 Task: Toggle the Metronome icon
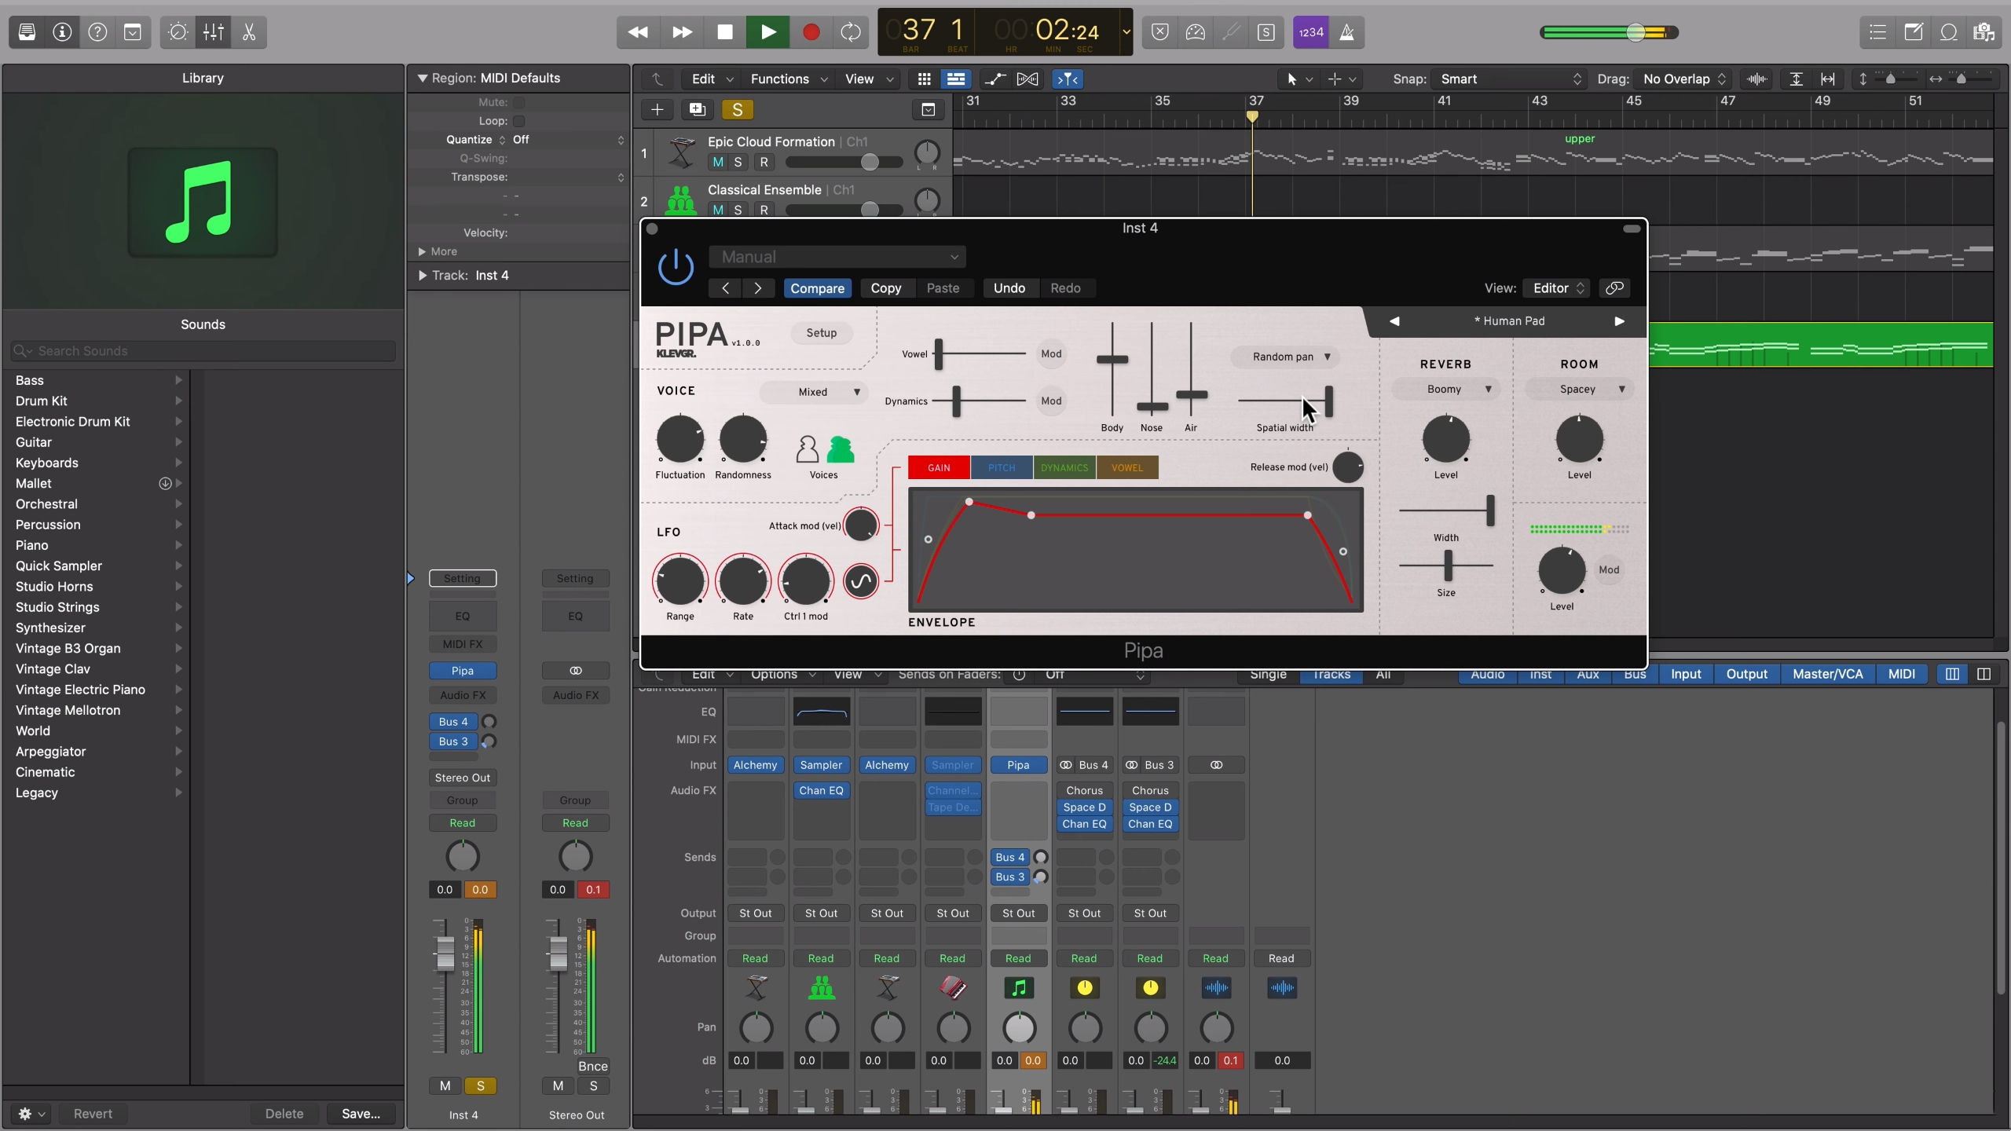pos(1346,32)
